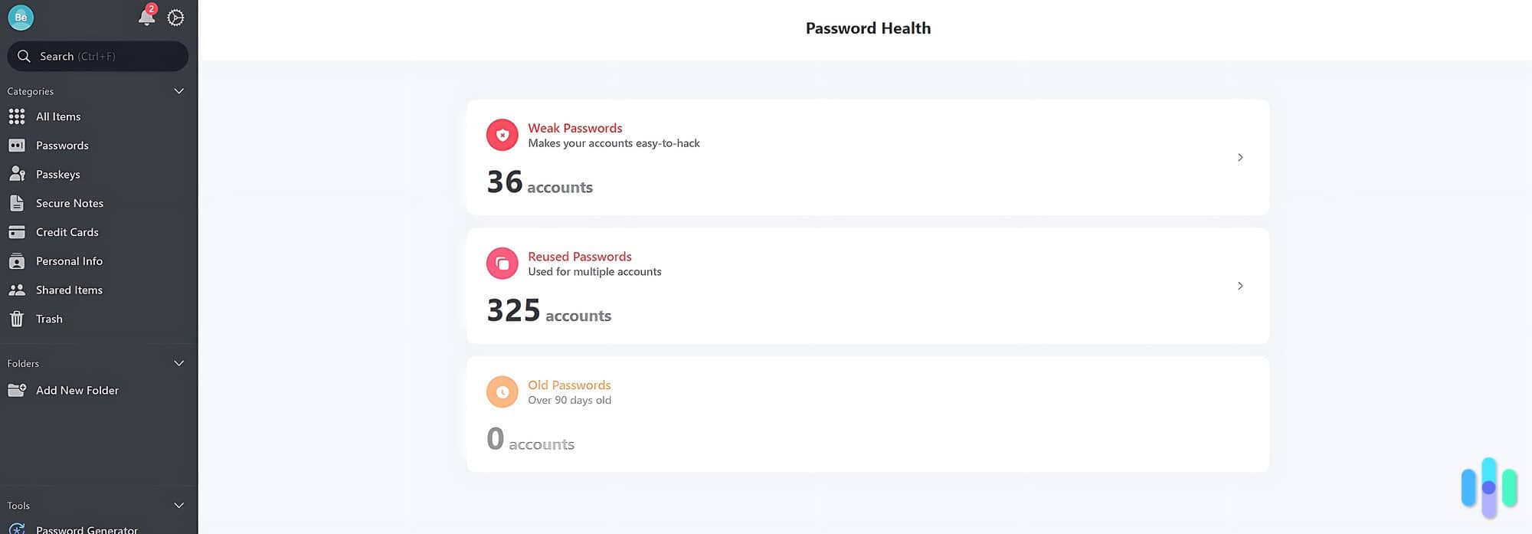
Task: Select All Items in the sidebar
Action: tap(57, 116)
